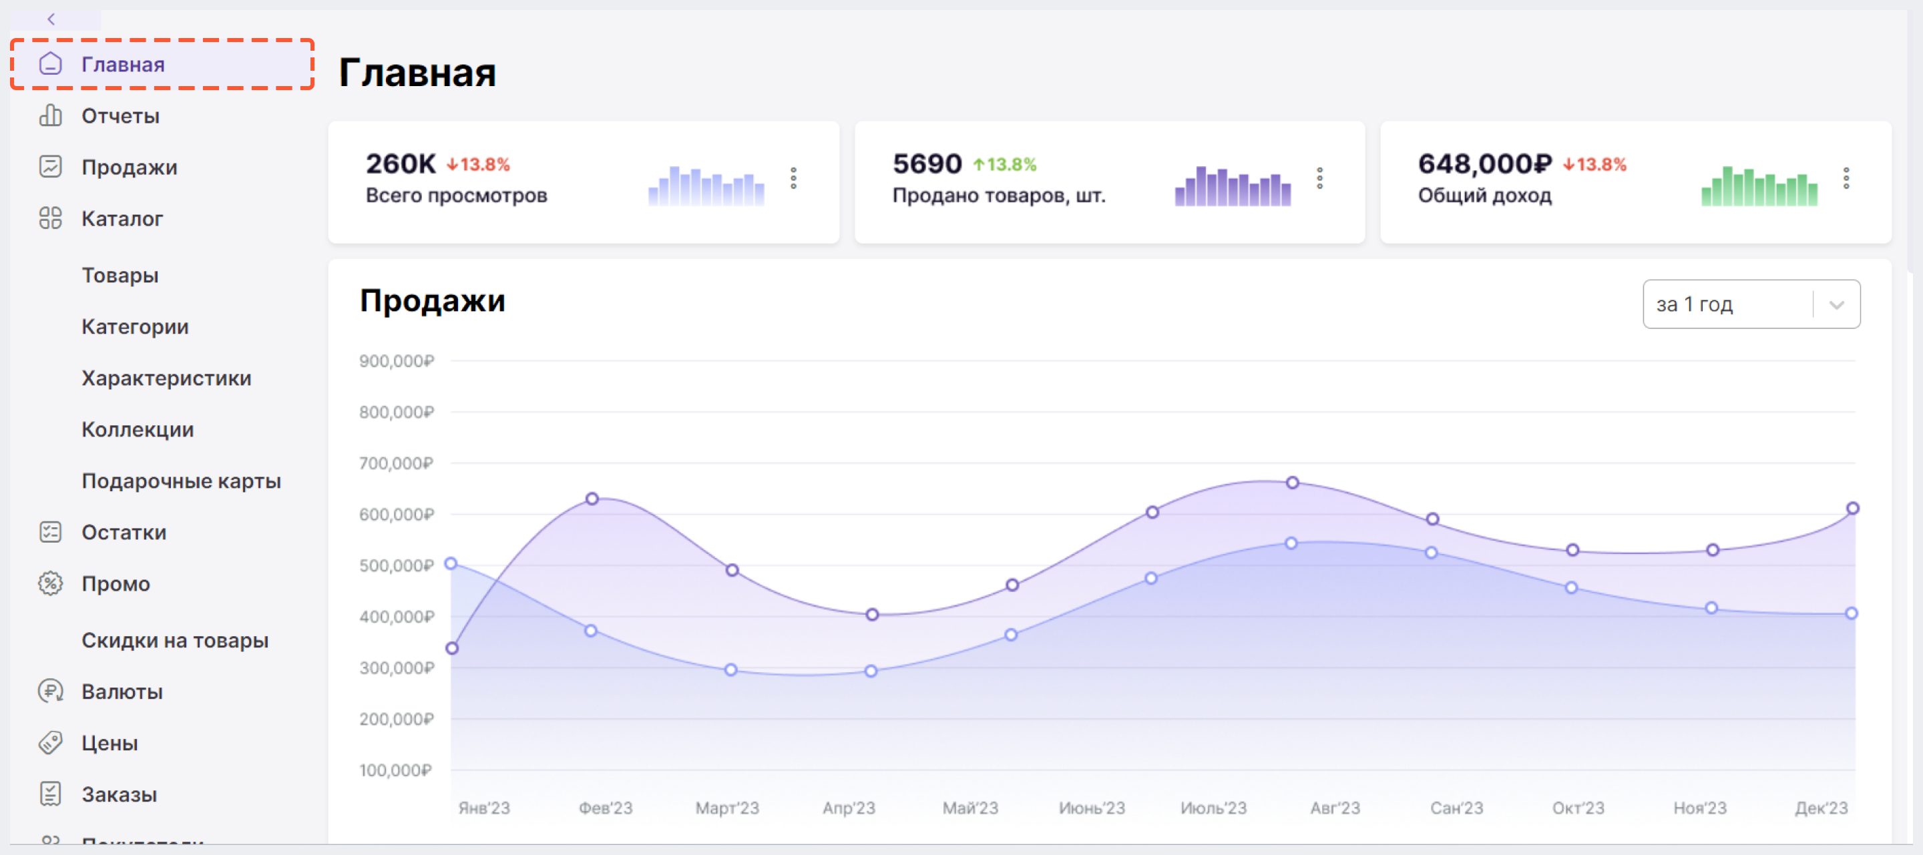Click the Авг'23 purple line peak point
Viewport: 1923px width, 855px height.
point(1292,483)
